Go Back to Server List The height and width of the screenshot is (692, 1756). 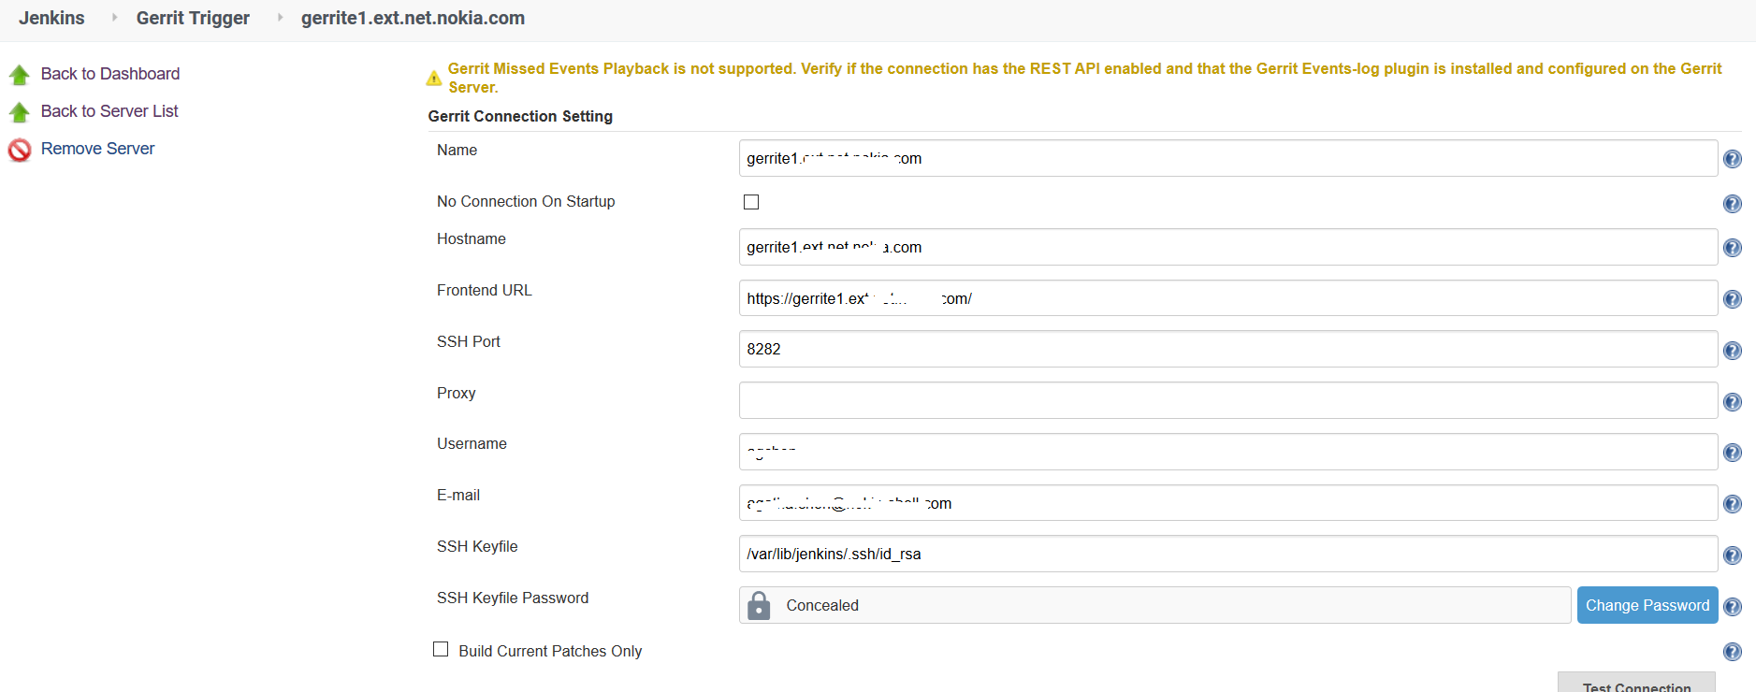[109, 111]
